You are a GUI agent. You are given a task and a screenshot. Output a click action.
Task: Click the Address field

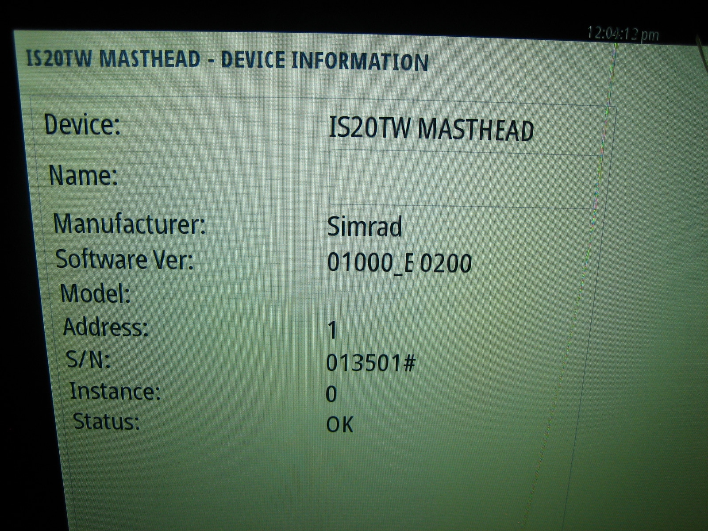(106, 327)
